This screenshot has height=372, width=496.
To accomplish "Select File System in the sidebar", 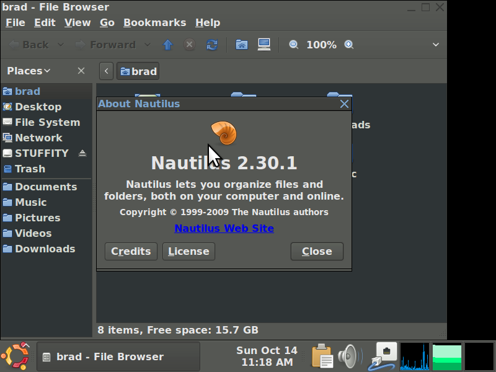I will pyautogui.click(x=46, y=122).
